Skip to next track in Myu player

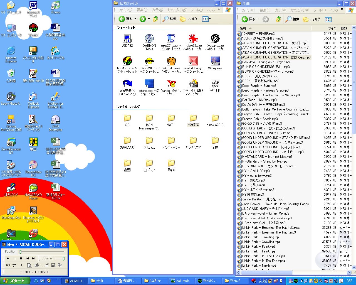34,259
